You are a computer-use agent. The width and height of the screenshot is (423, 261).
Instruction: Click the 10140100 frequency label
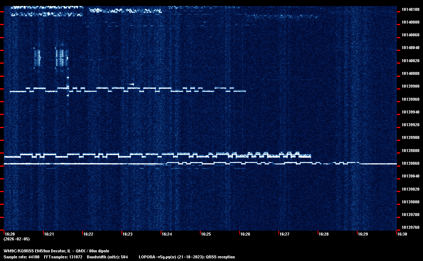pos(410,9)
